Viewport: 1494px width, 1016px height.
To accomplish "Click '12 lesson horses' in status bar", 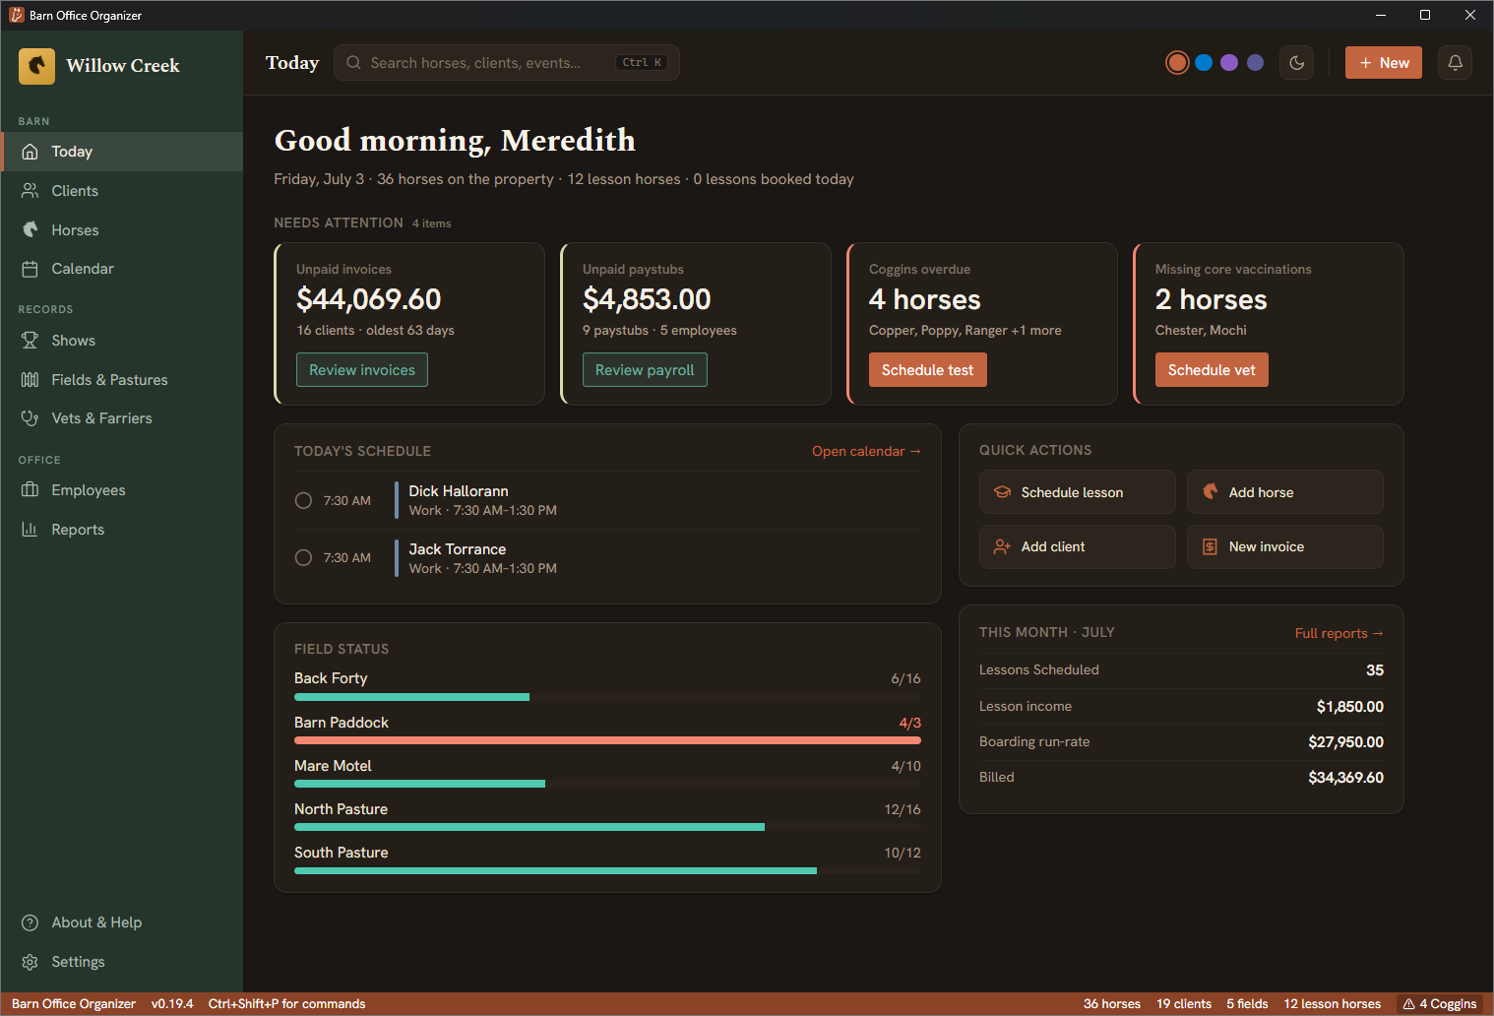I will pos(1332,1004).
